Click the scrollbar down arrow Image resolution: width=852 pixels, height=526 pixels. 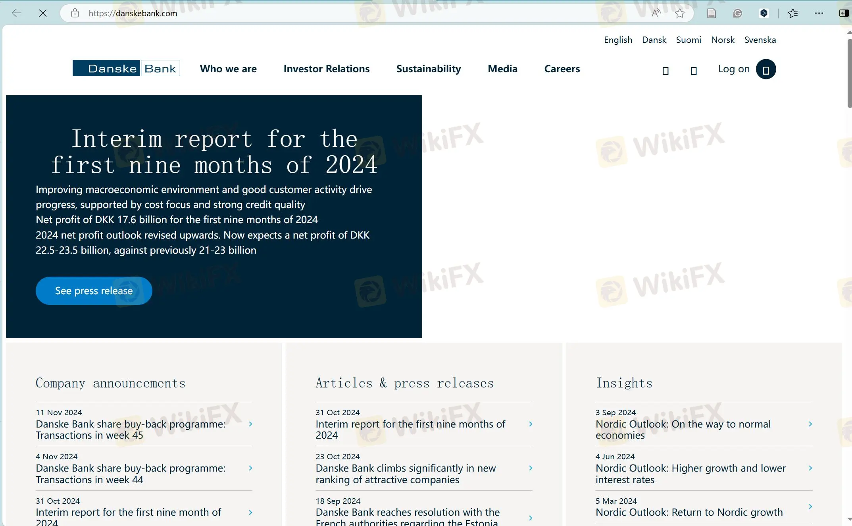click(849, 519)
